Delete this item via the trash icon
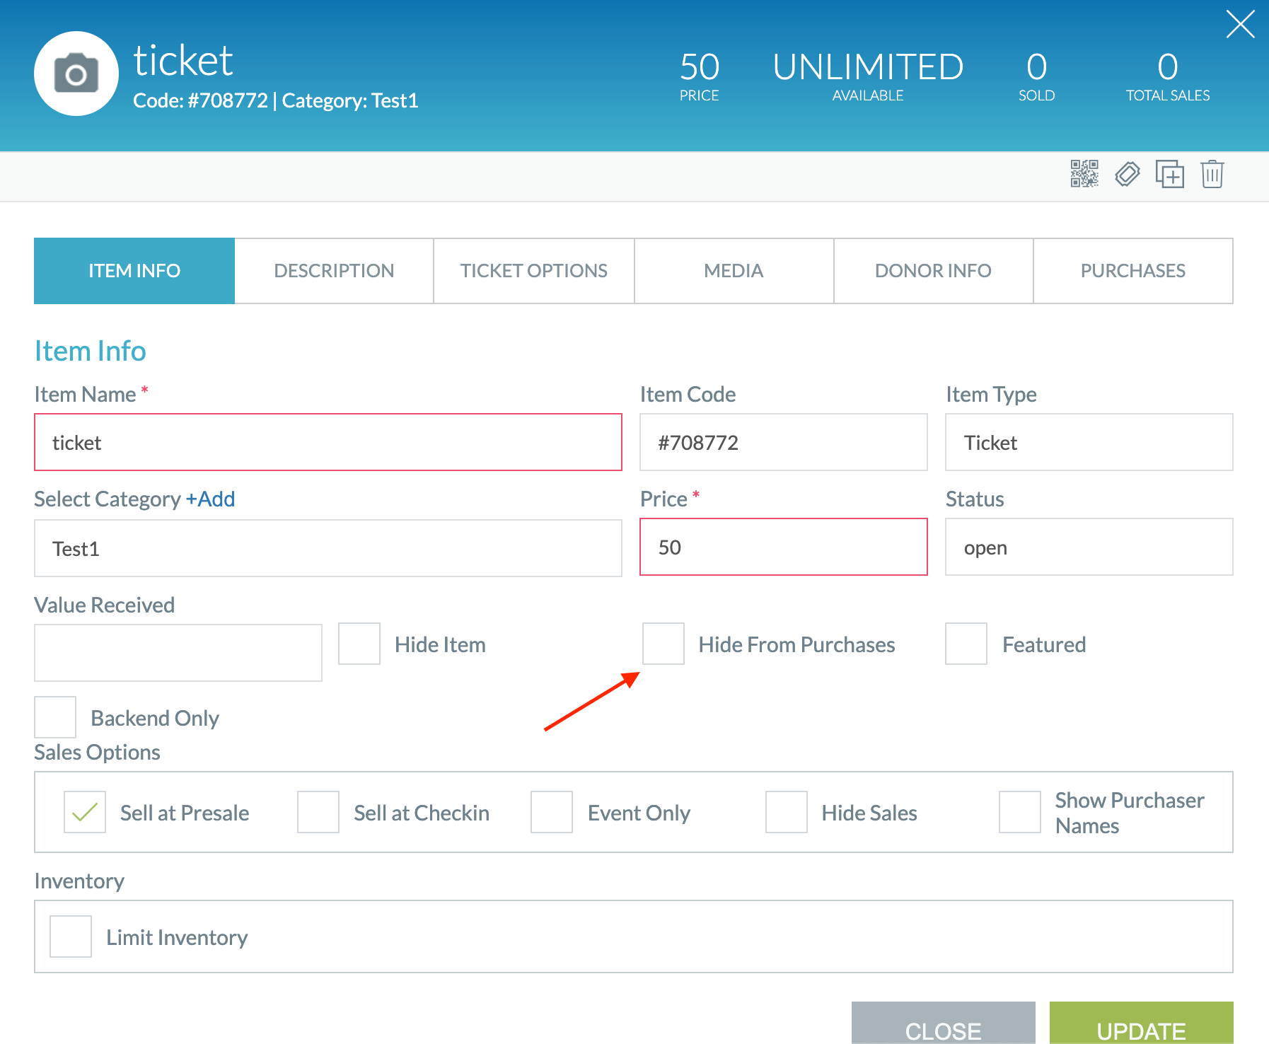 click(1212, 174)
